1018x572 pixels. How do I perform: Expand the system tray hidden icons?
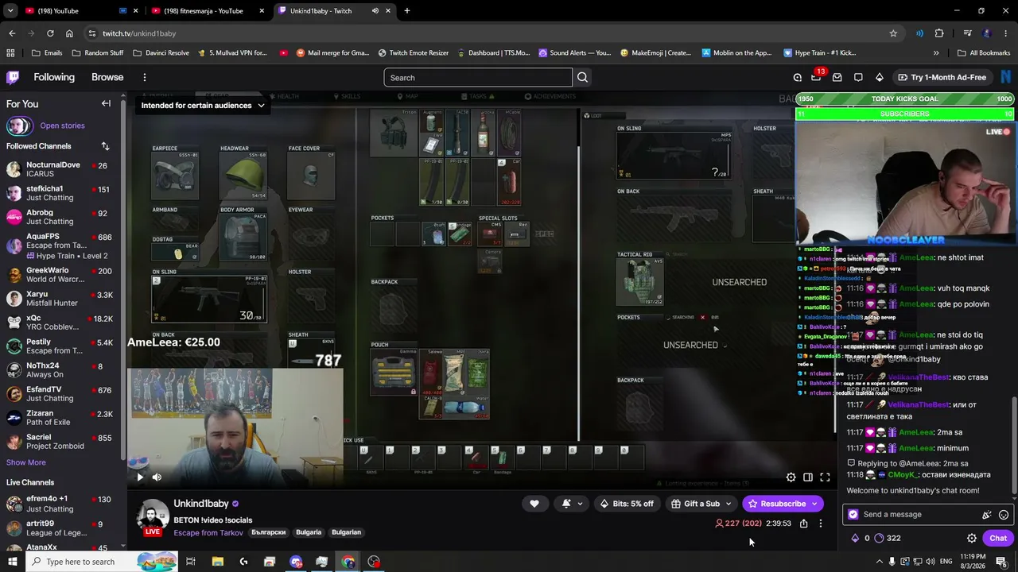click(x=879, y=562)
